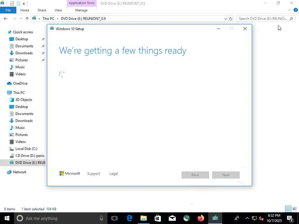Select This PC in navigation pane
Screen dimensions: 299x224
[x=19, y=93]
